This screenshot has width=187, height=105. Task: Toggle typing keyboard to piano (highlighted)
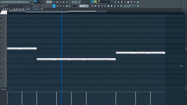click(54, 6)
